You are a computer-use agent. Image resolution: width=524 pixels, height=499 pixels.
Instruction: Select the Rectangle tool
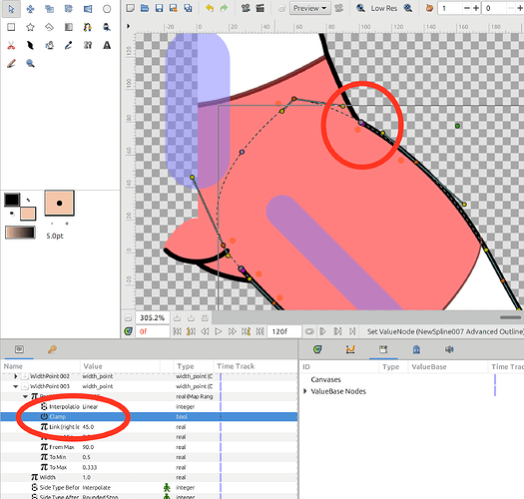tap(11, 27)
